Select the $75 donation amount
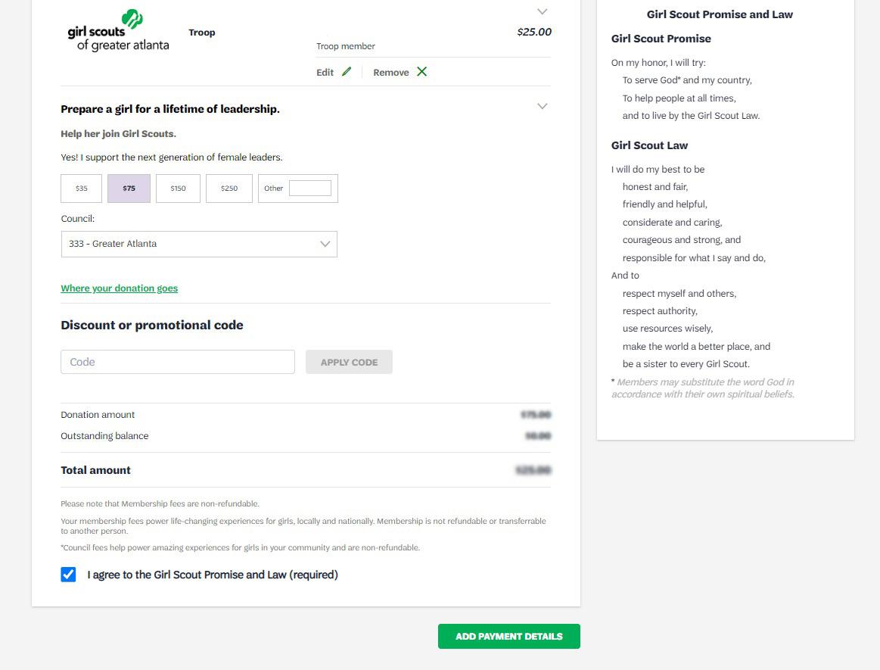Viewport: 880px width, 670px height. coord(129,189)
